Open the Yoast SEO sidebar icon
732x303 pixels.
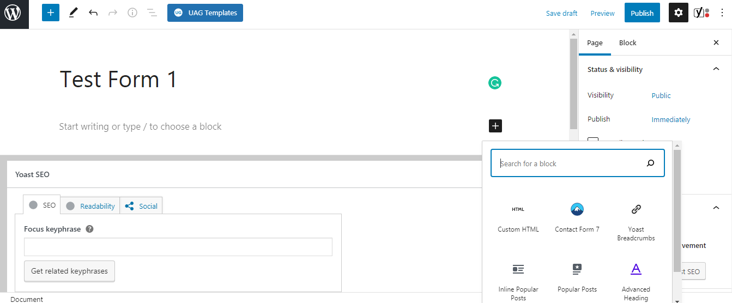tap(701, 13)
